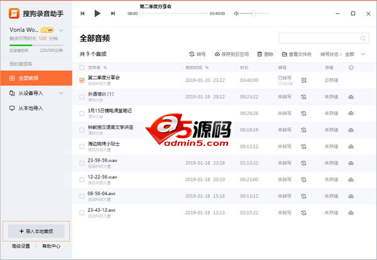Click 保存到云空间 toolbar button
Screen dimensions: 377x260
click(x=232, y=54)
